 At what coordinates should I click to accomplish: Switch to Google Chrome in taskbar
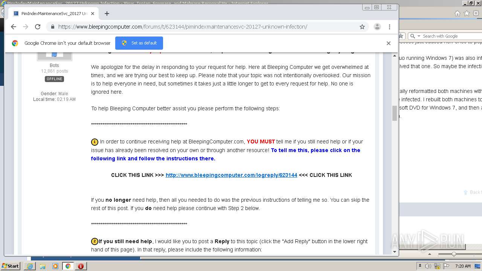(68, 266)
